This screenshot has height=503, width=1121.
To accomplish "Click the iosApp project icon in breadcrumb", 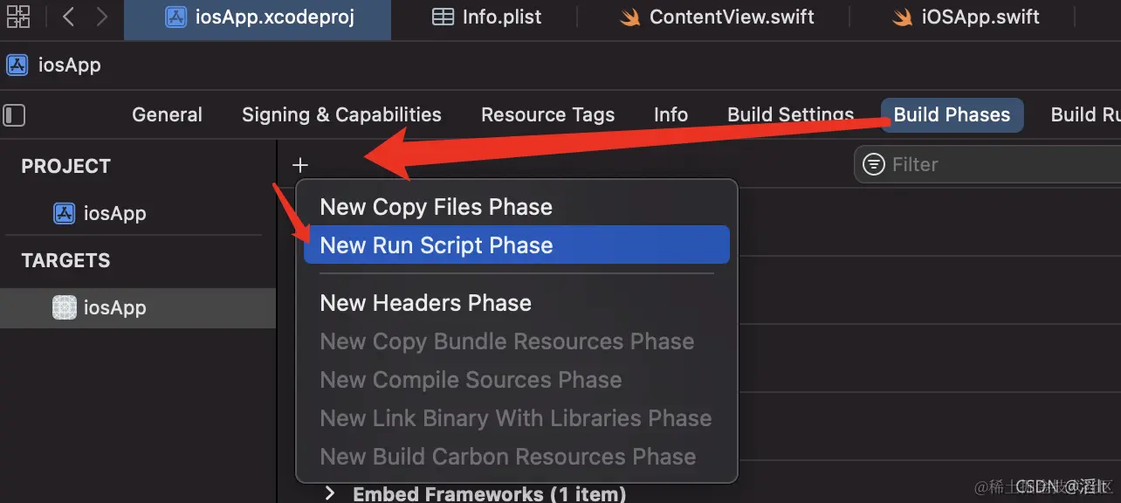I will [17, 65].
